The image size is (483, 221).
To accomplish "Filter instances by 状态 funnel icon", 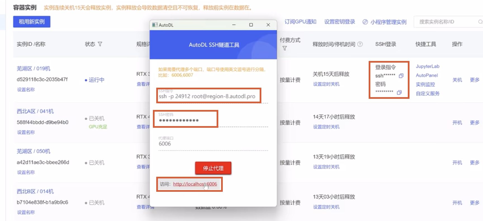I will click(x=100, y=44).
